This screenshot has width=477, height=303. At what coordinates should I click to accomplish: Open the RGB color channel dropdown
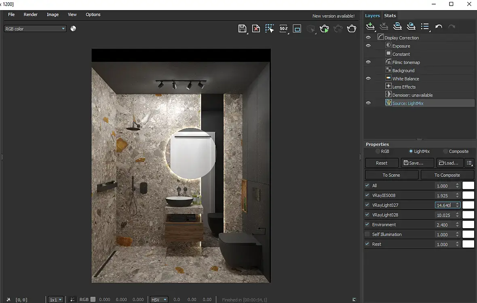35,29
